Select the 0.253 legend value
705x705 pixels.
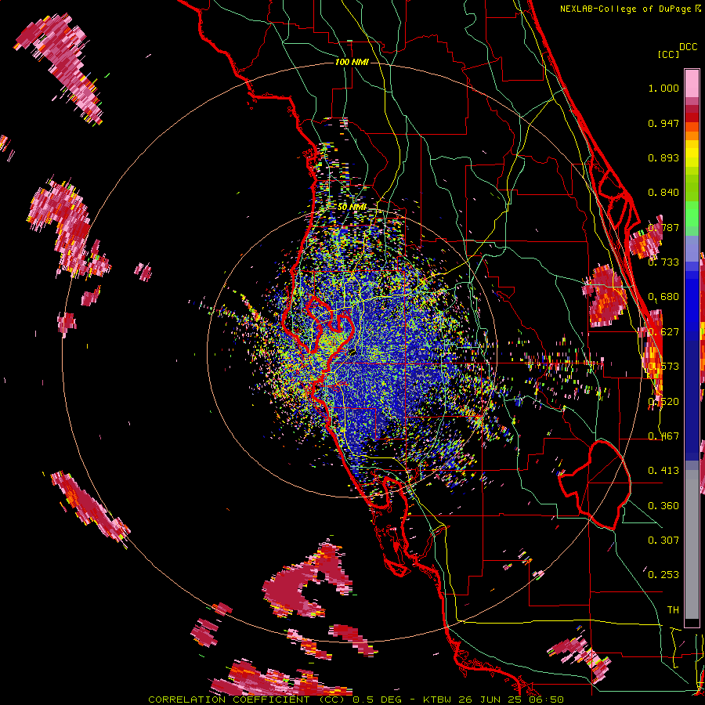[663, 575]
